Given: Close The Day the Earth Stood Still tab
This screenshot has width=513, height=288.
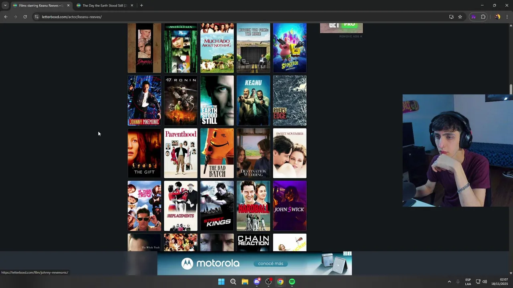Looking at the screenshot, I should 132,6.
